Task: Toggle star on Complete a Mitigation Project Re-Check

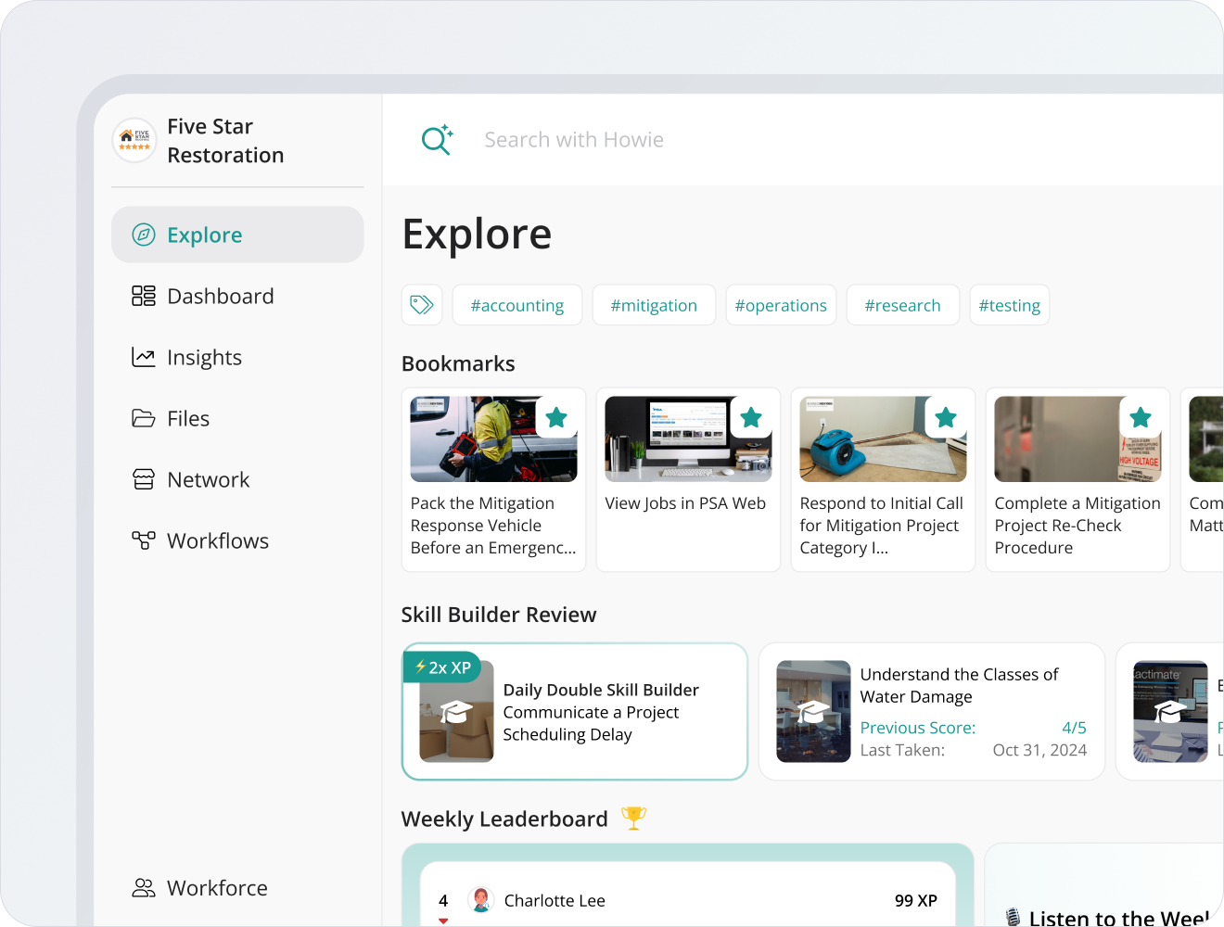Action: 1141,418
